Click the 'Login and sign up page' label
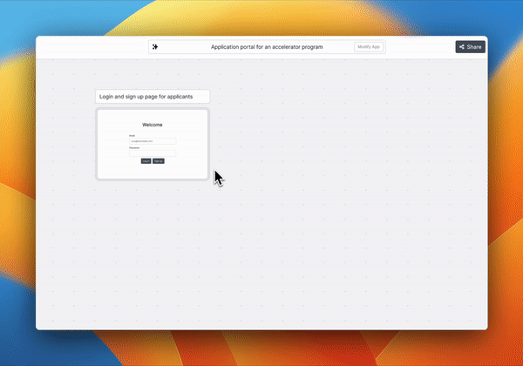523x366 pixels. point(153,96)
